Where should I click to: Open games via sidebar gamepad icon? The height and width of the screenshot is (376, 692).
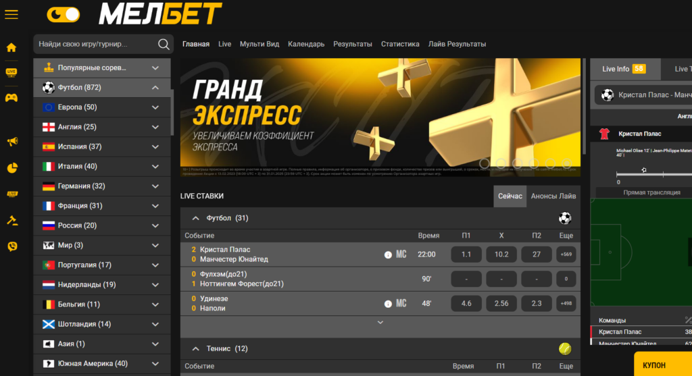11,98
